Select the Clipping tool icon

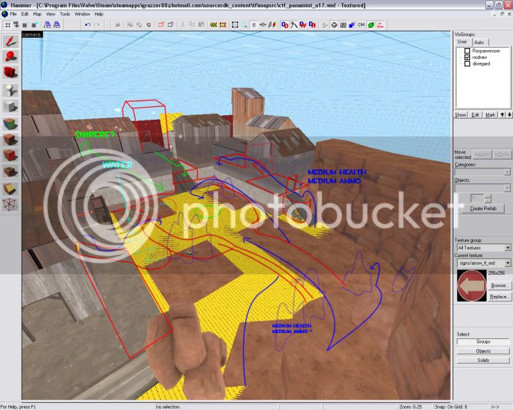click(11, 188)
